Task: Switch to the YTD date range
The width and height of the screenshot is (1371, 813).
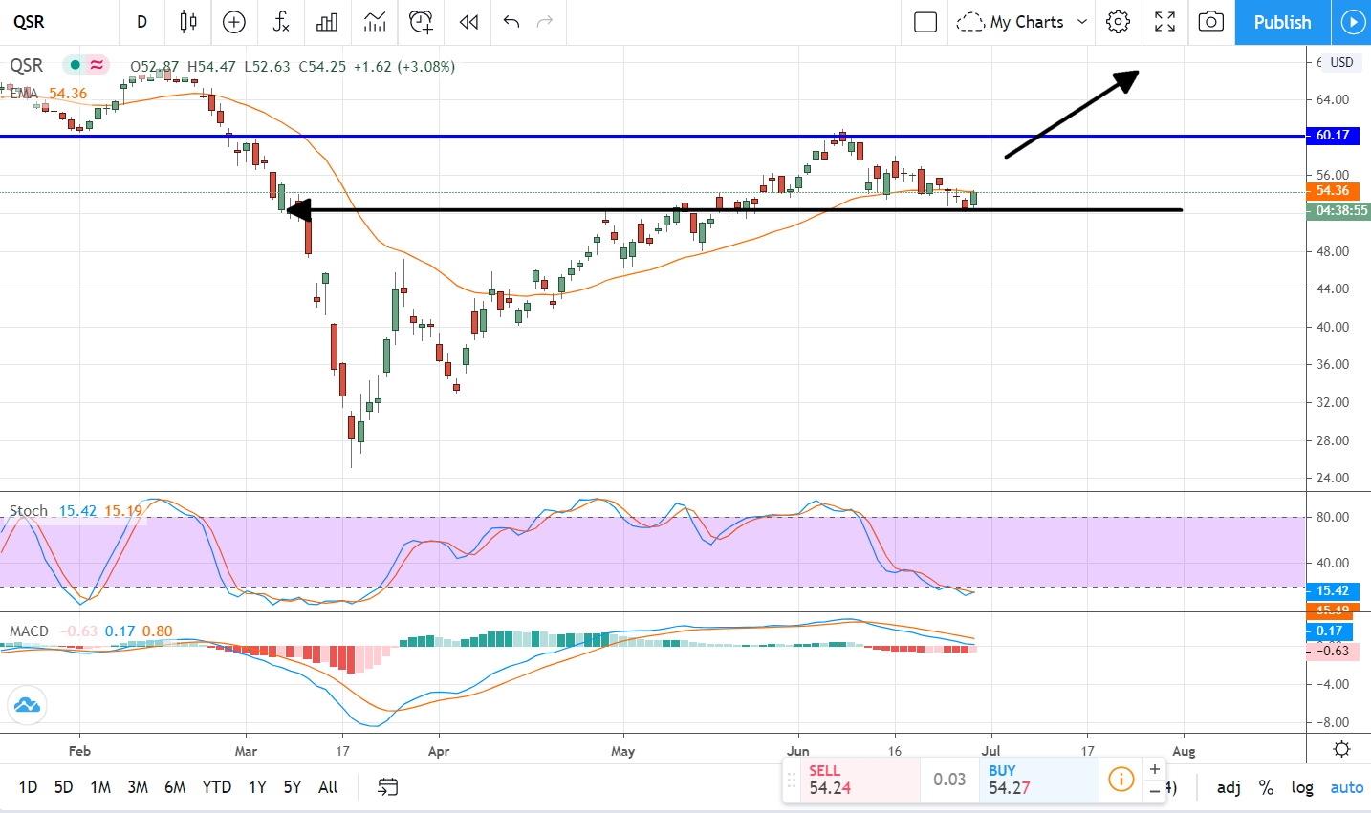Action: 216,787
